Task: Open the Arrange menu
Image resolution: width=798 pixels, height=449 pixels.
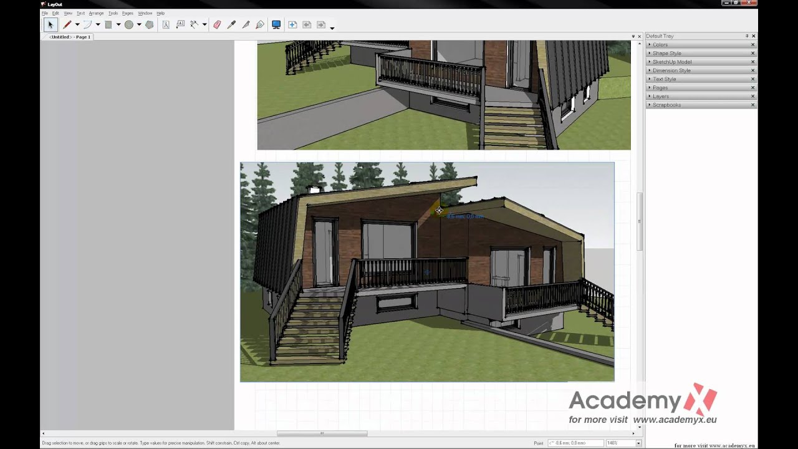Action: (x=96, y=13)
